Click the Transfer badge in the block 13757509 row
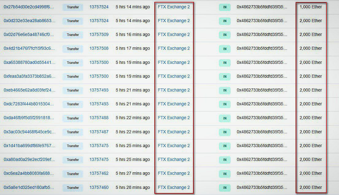Screen dimensions: 339x195 pos(73,35)
